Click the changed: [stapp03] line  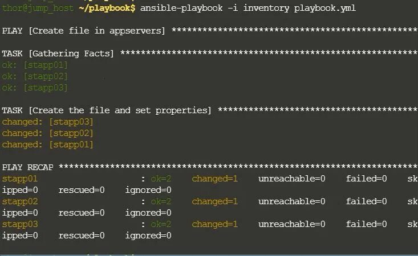[x=48, y=122]
